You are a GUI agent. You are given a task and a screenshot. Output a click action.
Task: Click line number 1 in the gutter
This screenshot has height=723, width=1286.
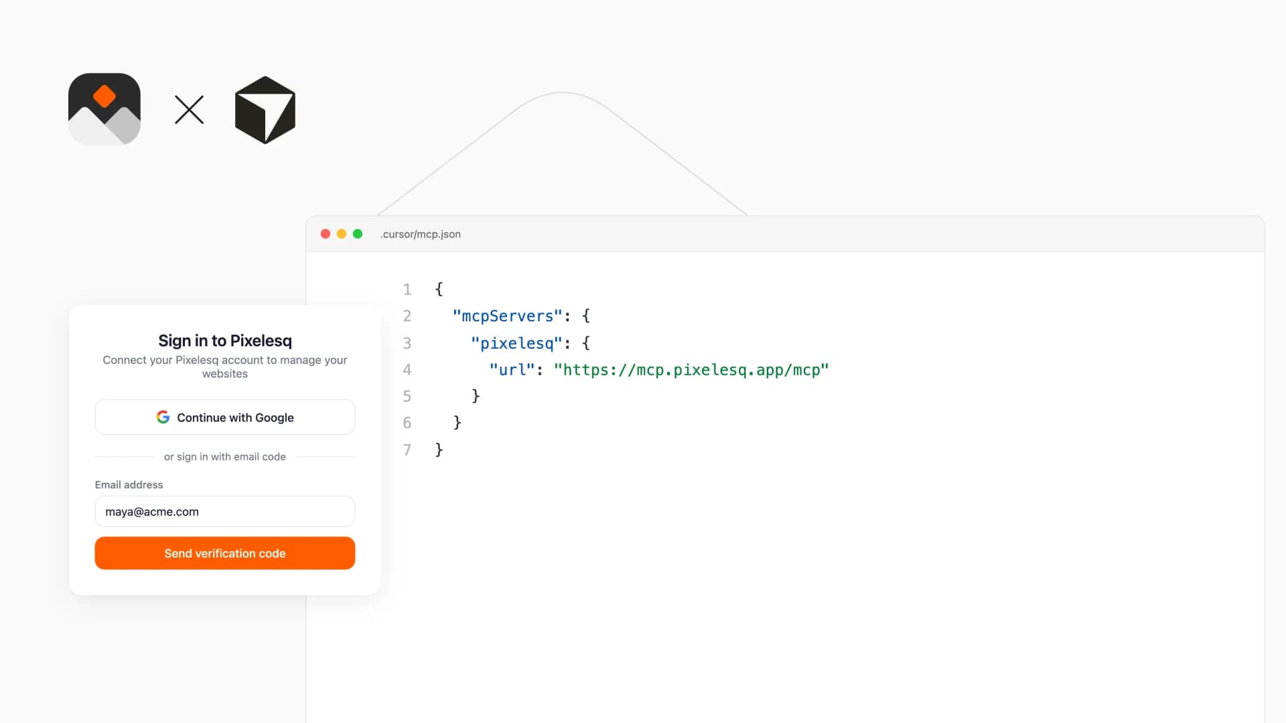(407, 289)
